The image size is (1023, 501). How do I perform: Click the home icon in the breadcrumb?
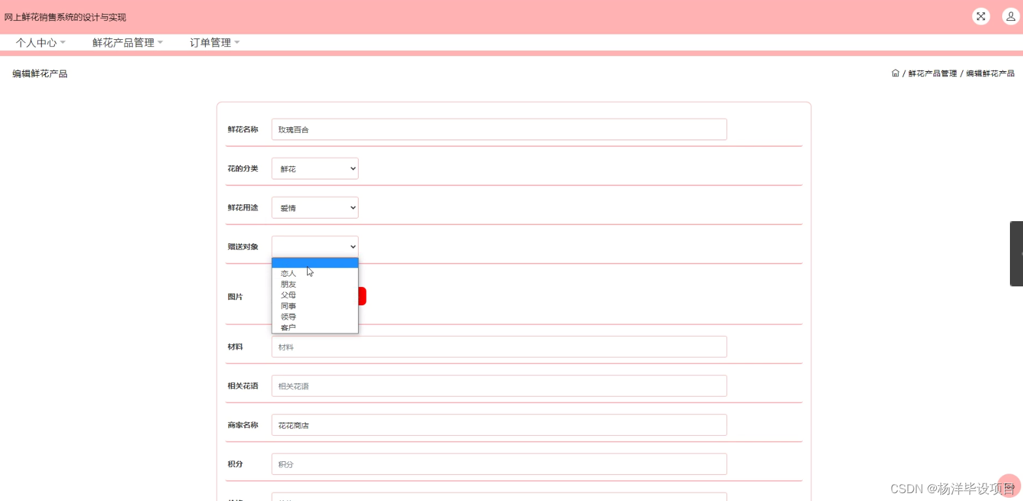(895, 73)
